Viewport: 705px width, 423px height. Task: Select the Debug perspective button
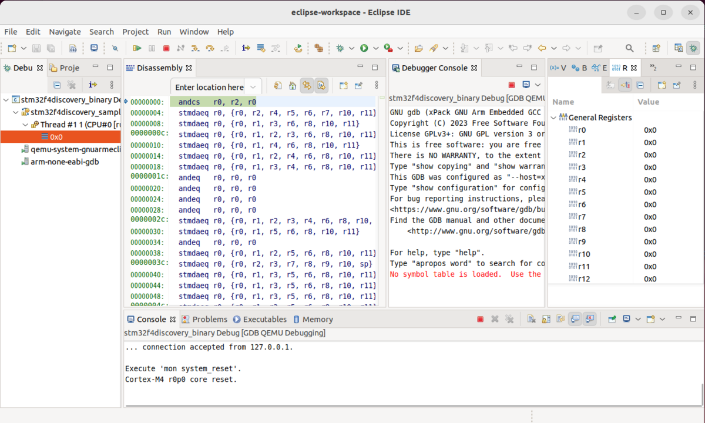pyautogui.click(x=693, y=48)
